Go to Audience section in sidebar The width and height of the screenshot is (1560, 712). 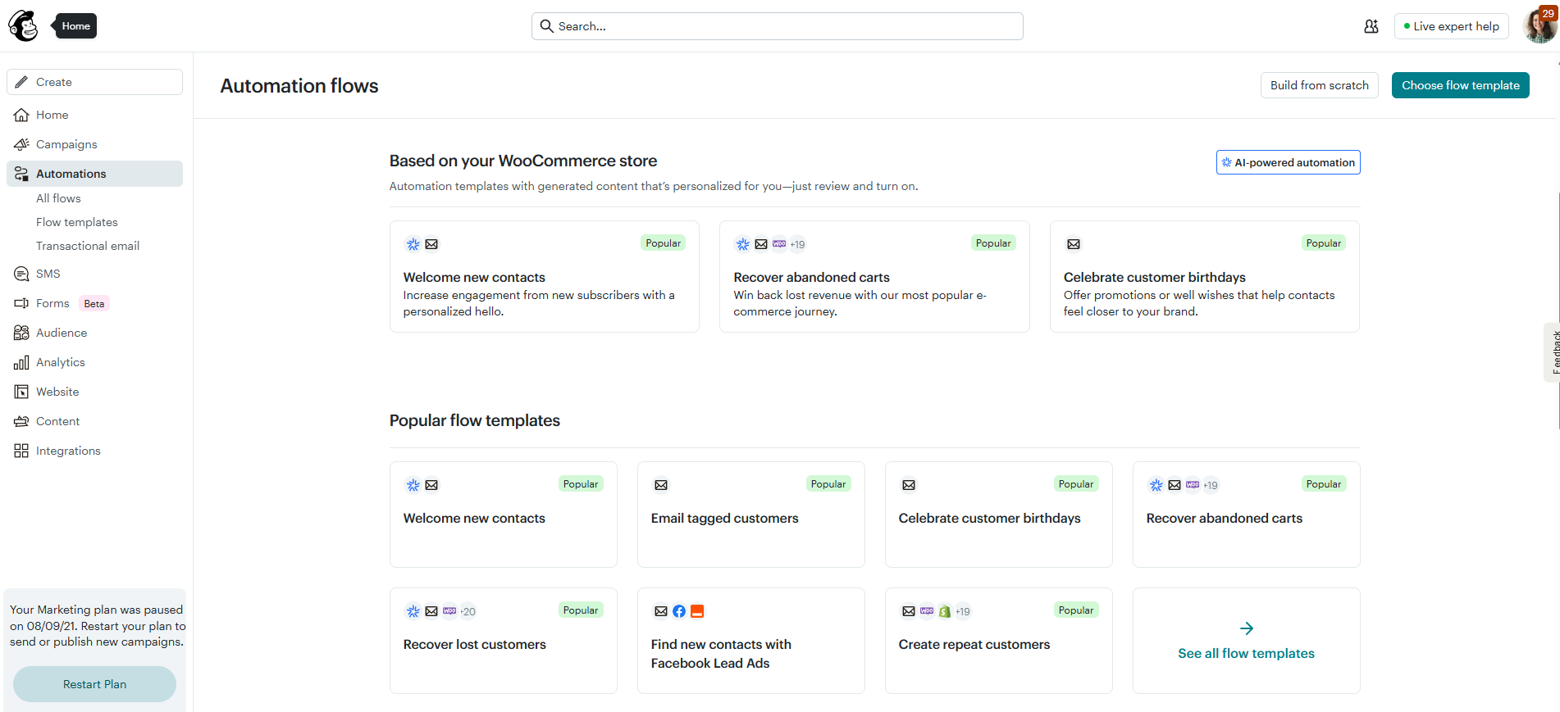(61, 333)
